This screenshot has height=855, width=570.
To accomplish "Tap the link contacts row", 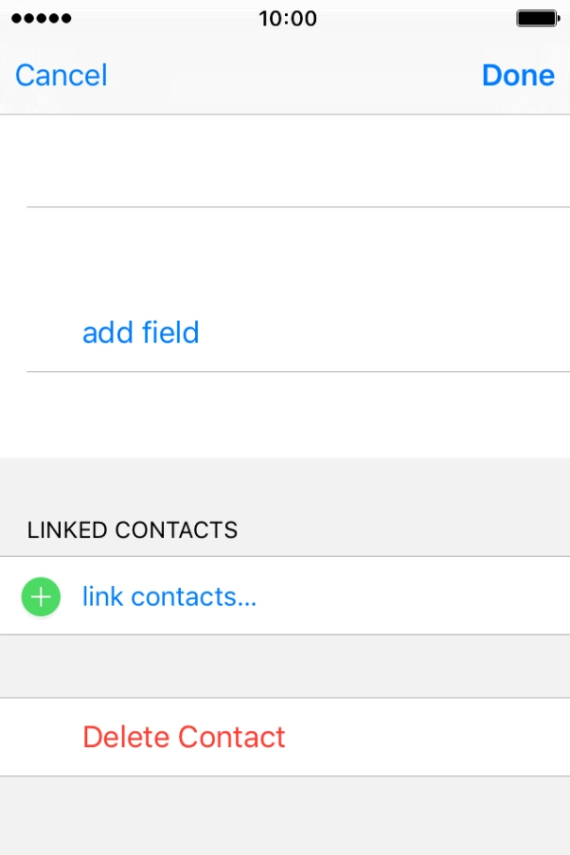I will (171, 596).
